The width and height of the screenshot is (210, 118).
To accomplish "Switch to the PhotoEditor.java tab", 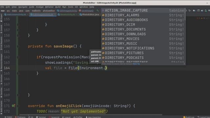I will tap(91, 14).
